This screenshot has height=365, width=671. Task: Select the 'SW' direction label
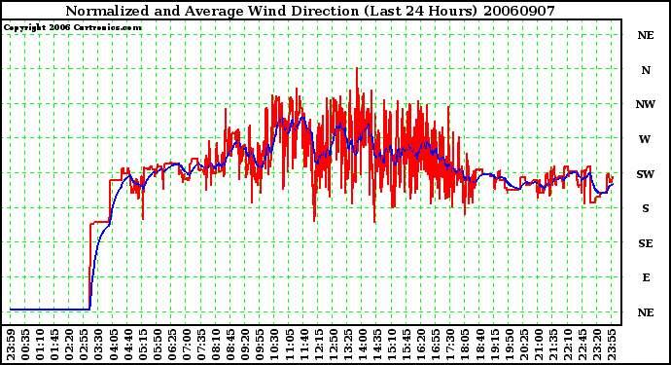coord(646,175)
